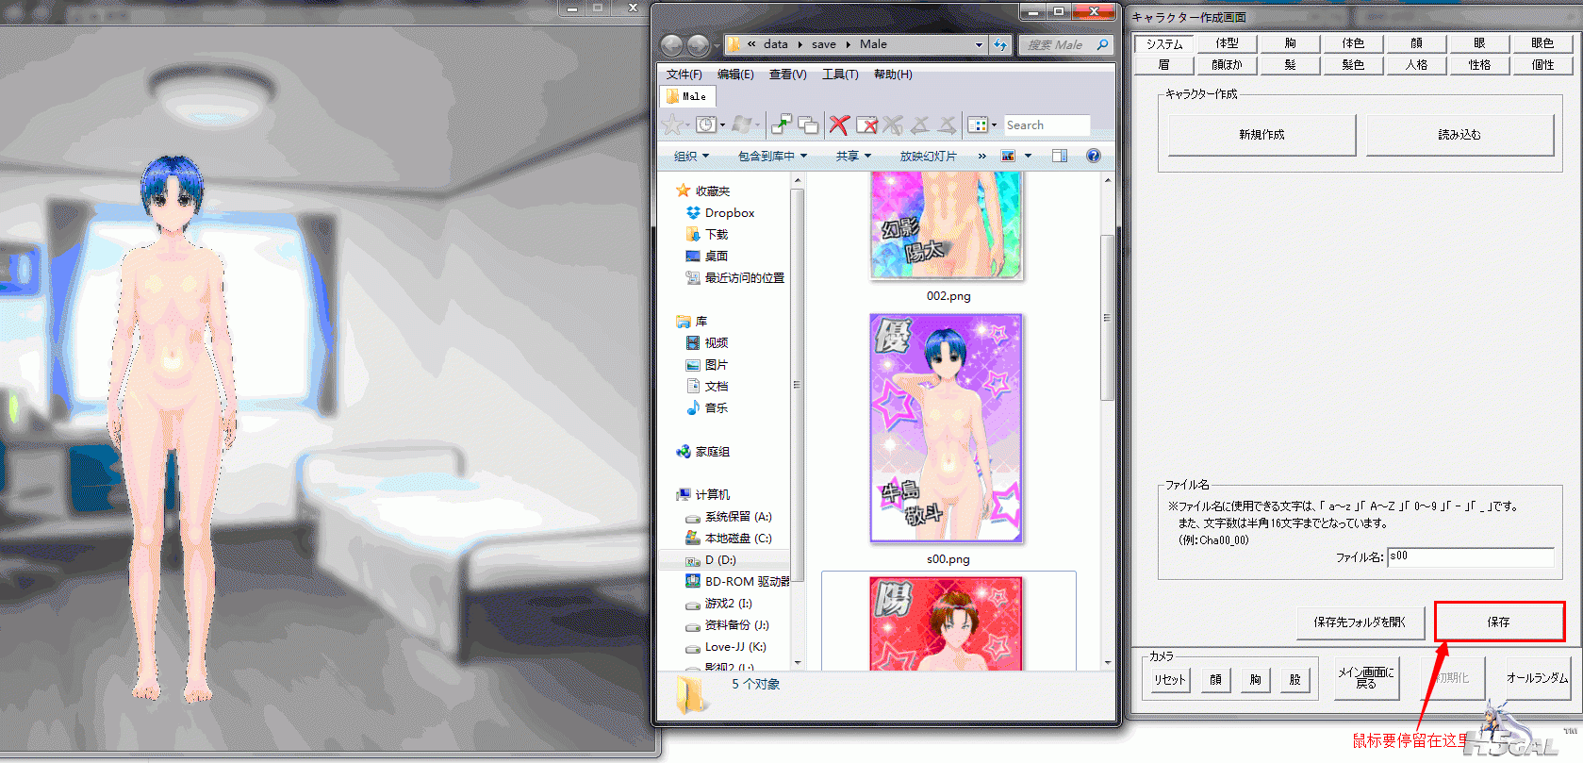The height and width of the screenshot is (763, 1583).
Task: Click the Male folder tab in Explorer
Action: (688, 96)
